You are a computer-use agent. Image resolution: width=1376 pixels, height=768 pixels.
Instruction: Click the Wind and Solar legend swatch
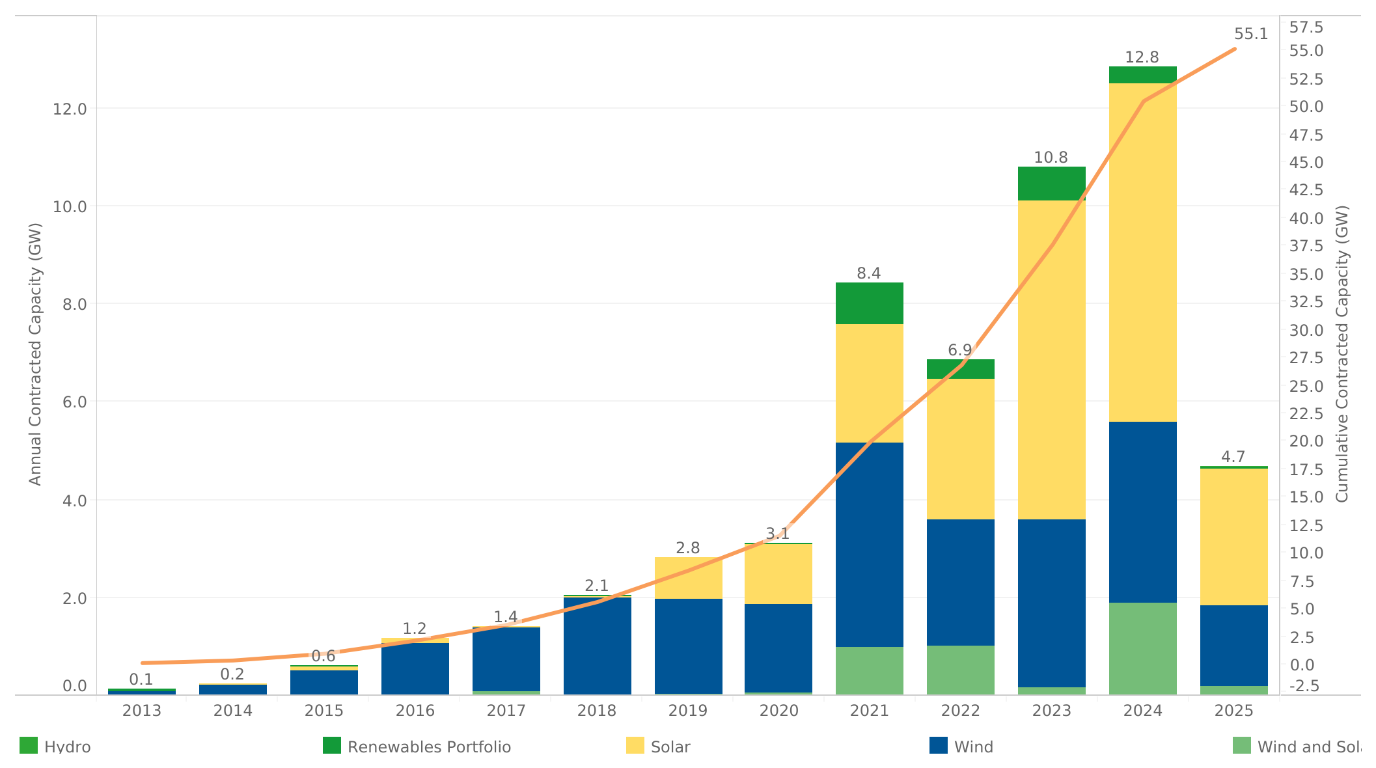[x=1242, y=745]
